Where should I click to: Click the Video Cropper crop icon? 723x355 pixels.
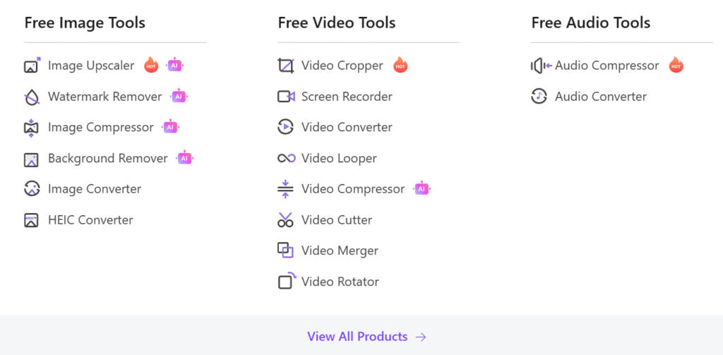pos(285,66)
